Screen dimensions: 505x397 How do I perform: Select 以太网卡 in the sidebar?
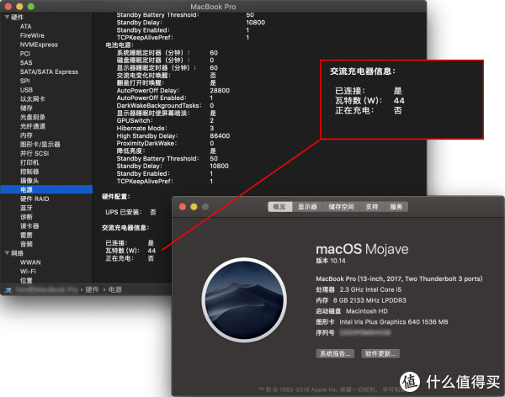33,99
